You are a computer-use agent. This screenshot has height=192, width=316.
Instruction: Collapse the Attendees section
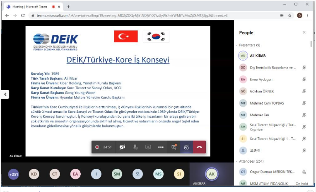pos(236,161)
